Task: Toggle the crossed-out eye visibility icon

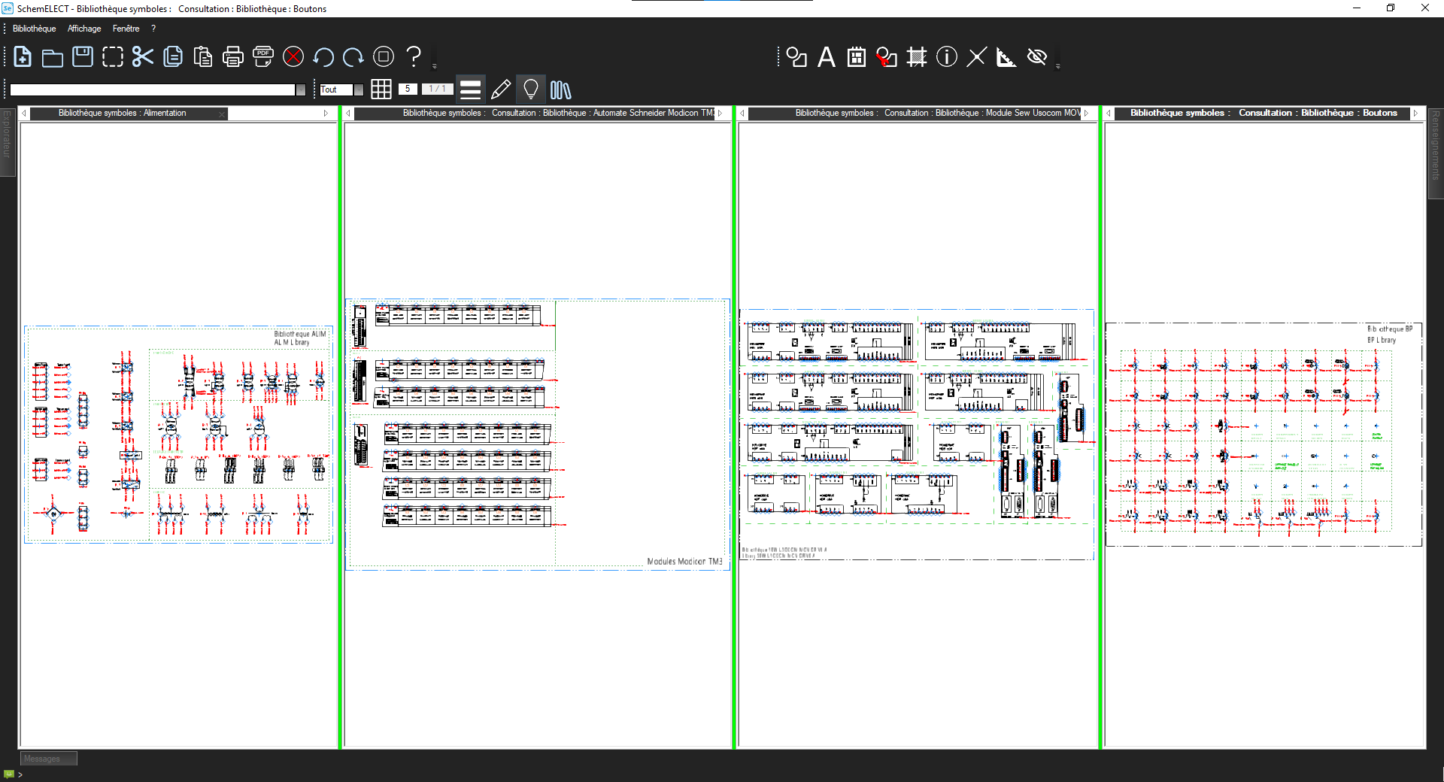Action: coord(1036,57)
